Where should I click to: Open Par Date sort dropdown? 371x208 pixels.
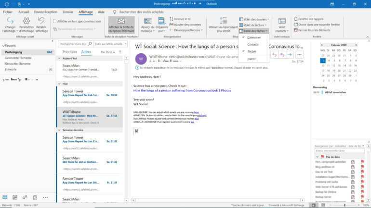108,52
